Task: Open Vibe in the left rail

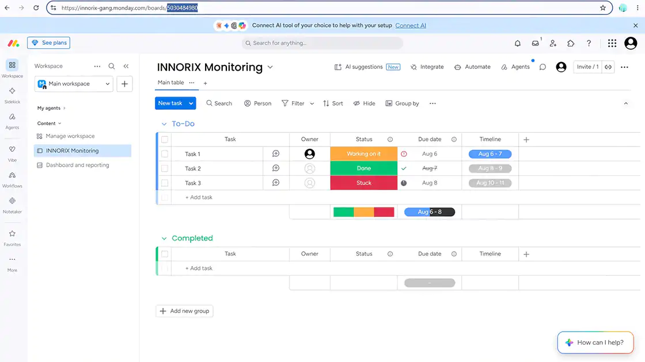Action: (x=12, y=153)
